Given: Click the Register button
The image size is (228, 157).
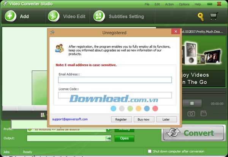Looking at the screenshot, I should 121,119.
